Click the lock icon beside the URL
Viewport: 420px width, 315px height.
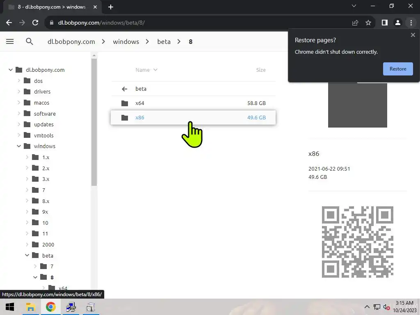[52, 23]
